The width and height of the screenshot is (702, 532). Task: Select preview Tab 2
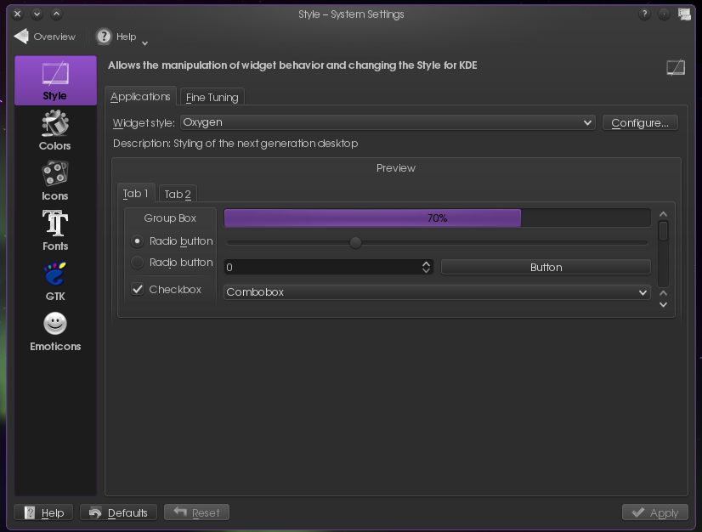pos(178,194)
